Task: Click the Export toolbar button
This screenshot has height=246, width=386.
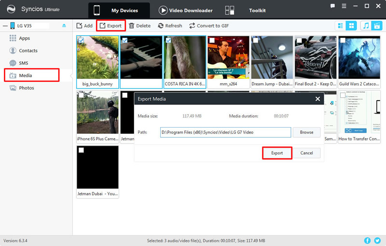Action: click(x=111, y=26)
